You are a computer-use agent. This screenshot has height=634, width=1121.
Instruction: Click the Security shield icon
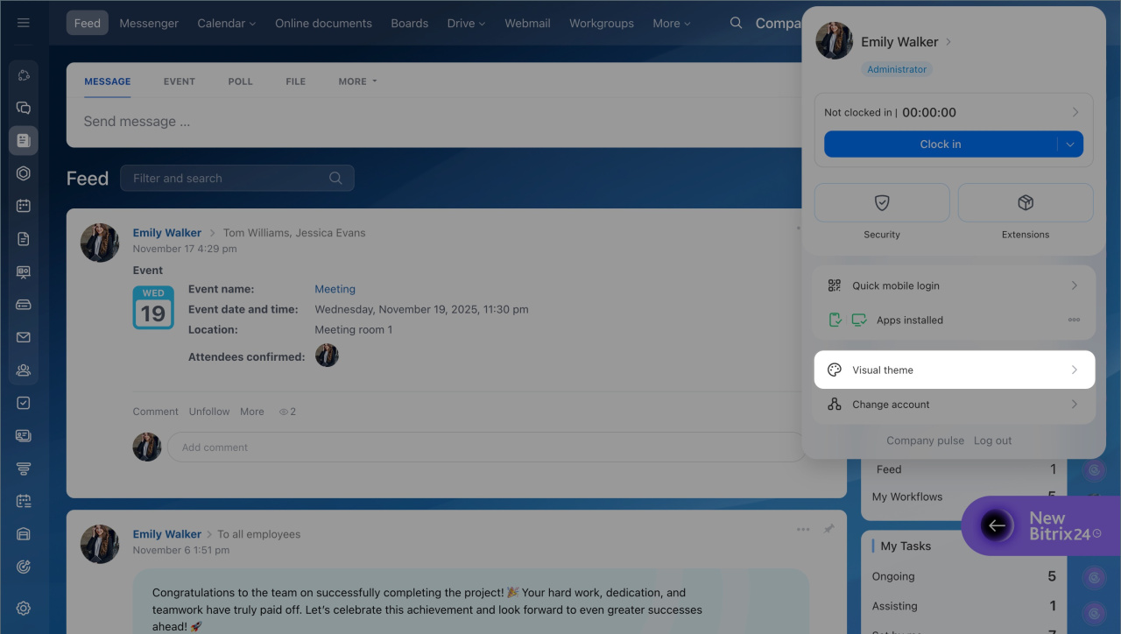click(882, 203)
